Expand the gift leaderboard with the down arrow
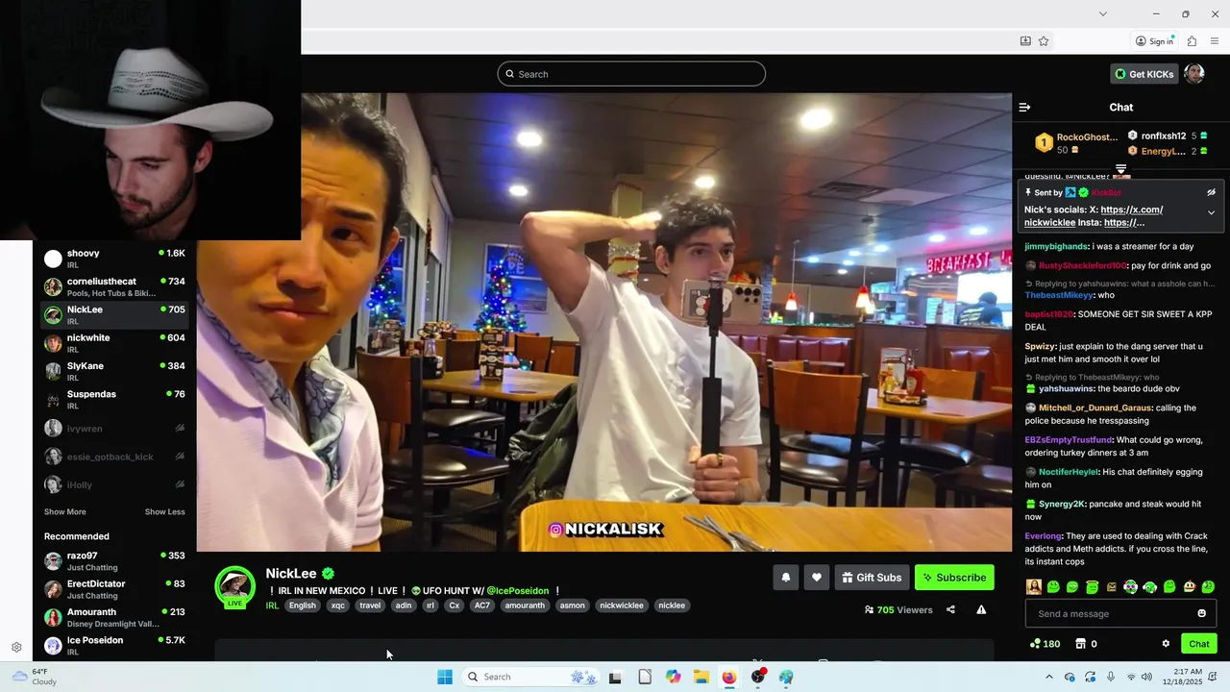 click(x=1120, y=169)
